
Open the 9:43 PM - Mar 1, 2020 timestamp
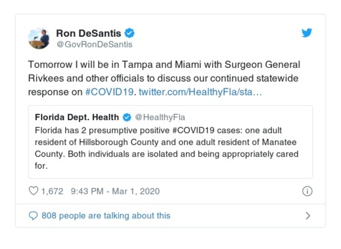(x=115, y=191)
